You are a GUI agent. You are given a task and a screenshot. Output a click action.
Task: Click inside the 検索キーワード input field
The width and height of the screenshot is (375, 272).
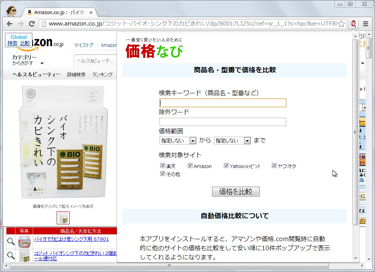click(223, 102)
